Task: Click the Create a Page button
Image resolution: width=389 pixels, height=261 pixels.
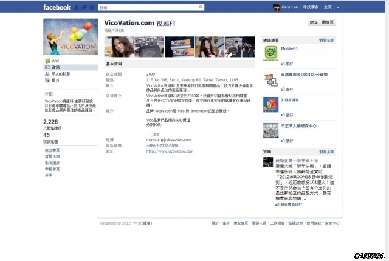Action: coord(322,22)
